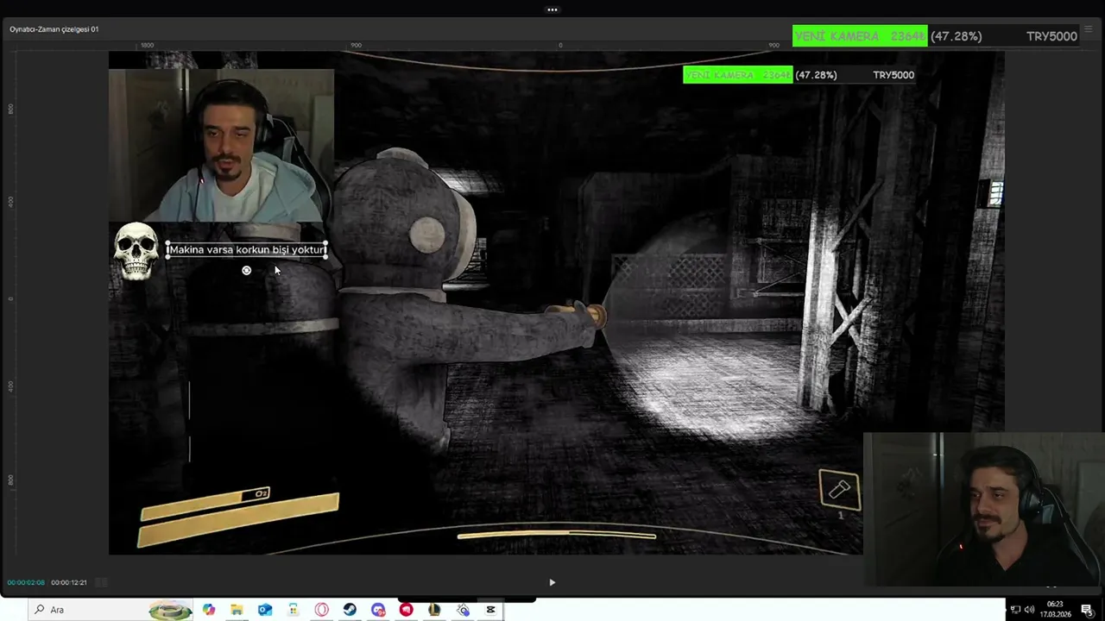Viewport: 1105px width, 621px height.
Task: Open Outlook from the taskbar
Action: pyautogui.click(x=265, y=610)
